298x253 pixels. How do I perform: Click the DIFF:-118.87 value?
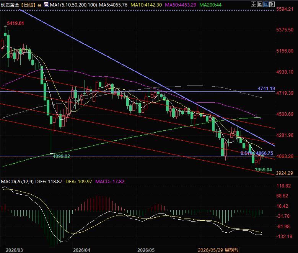point(49,182)
